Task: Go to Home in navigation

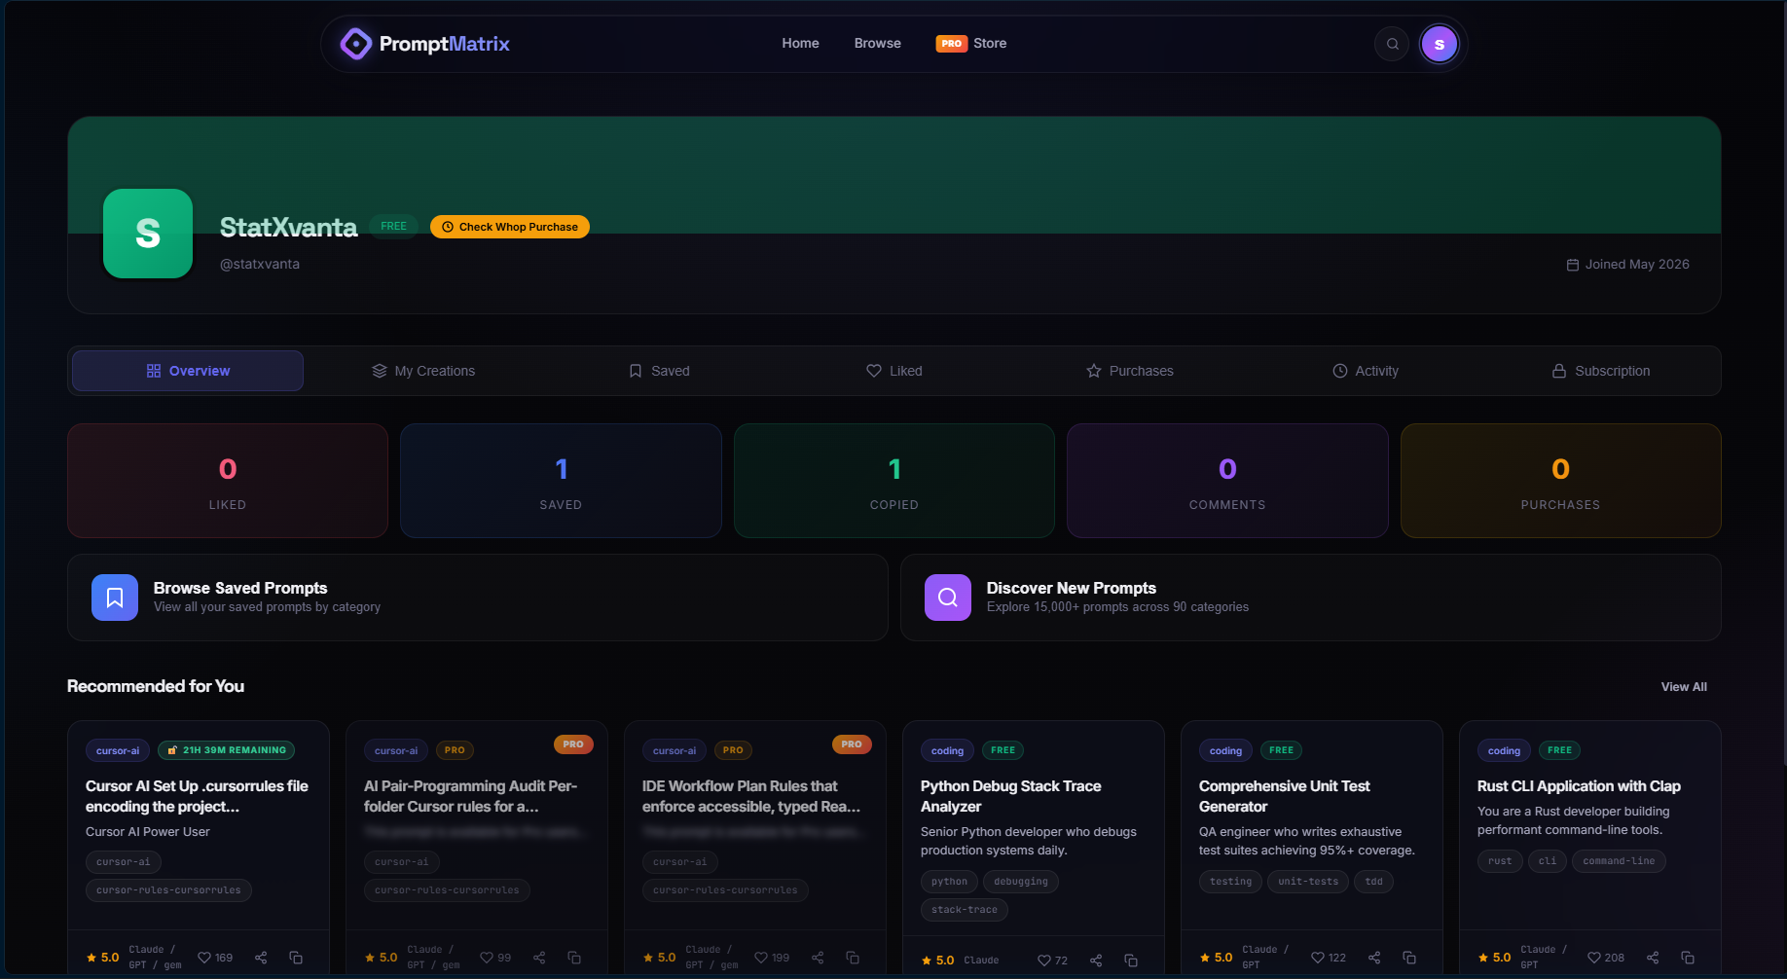Action: (x=800, y=44)
